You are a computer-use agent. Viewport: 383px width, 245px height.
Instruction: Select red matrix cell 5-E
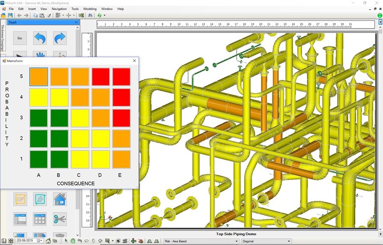(x=122, y=77)
